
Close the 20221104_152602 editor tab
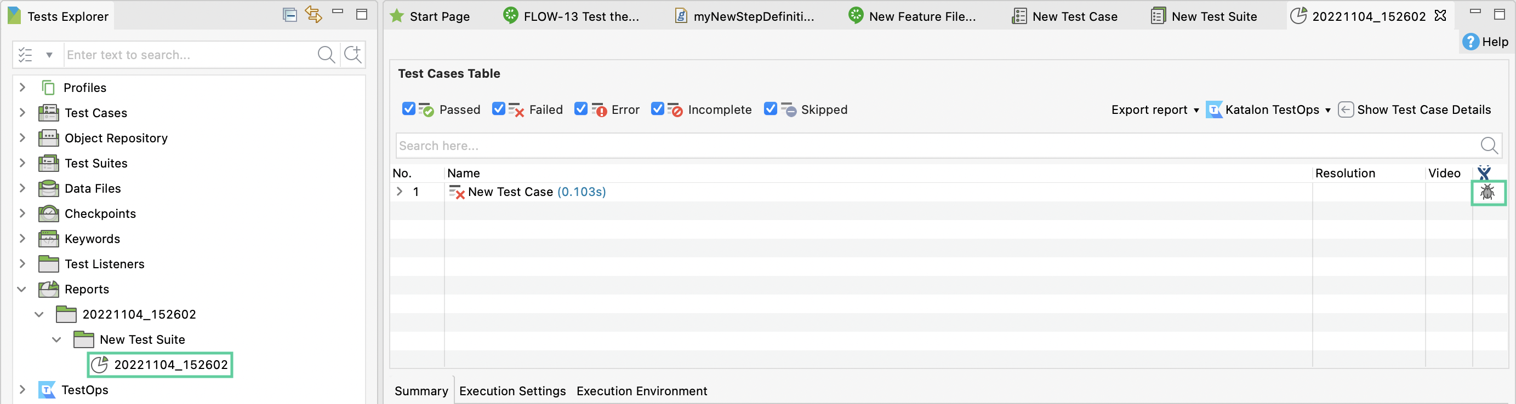(x=1440, y=16)
